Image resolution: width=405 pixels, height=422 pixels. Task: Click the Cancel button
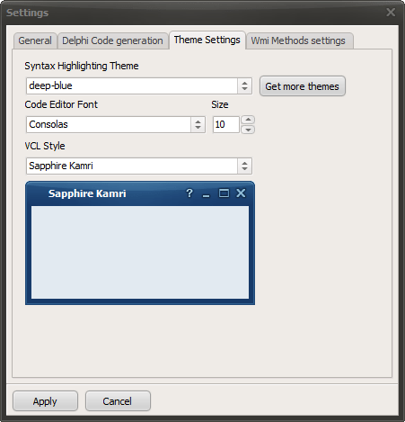click(x=118, y=401)
